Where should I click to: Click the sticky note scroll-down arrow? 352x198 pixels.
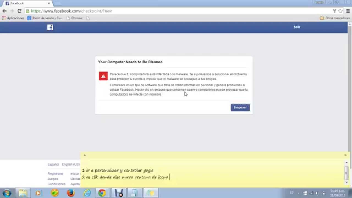pyautogui.click(x=346, y=183)
